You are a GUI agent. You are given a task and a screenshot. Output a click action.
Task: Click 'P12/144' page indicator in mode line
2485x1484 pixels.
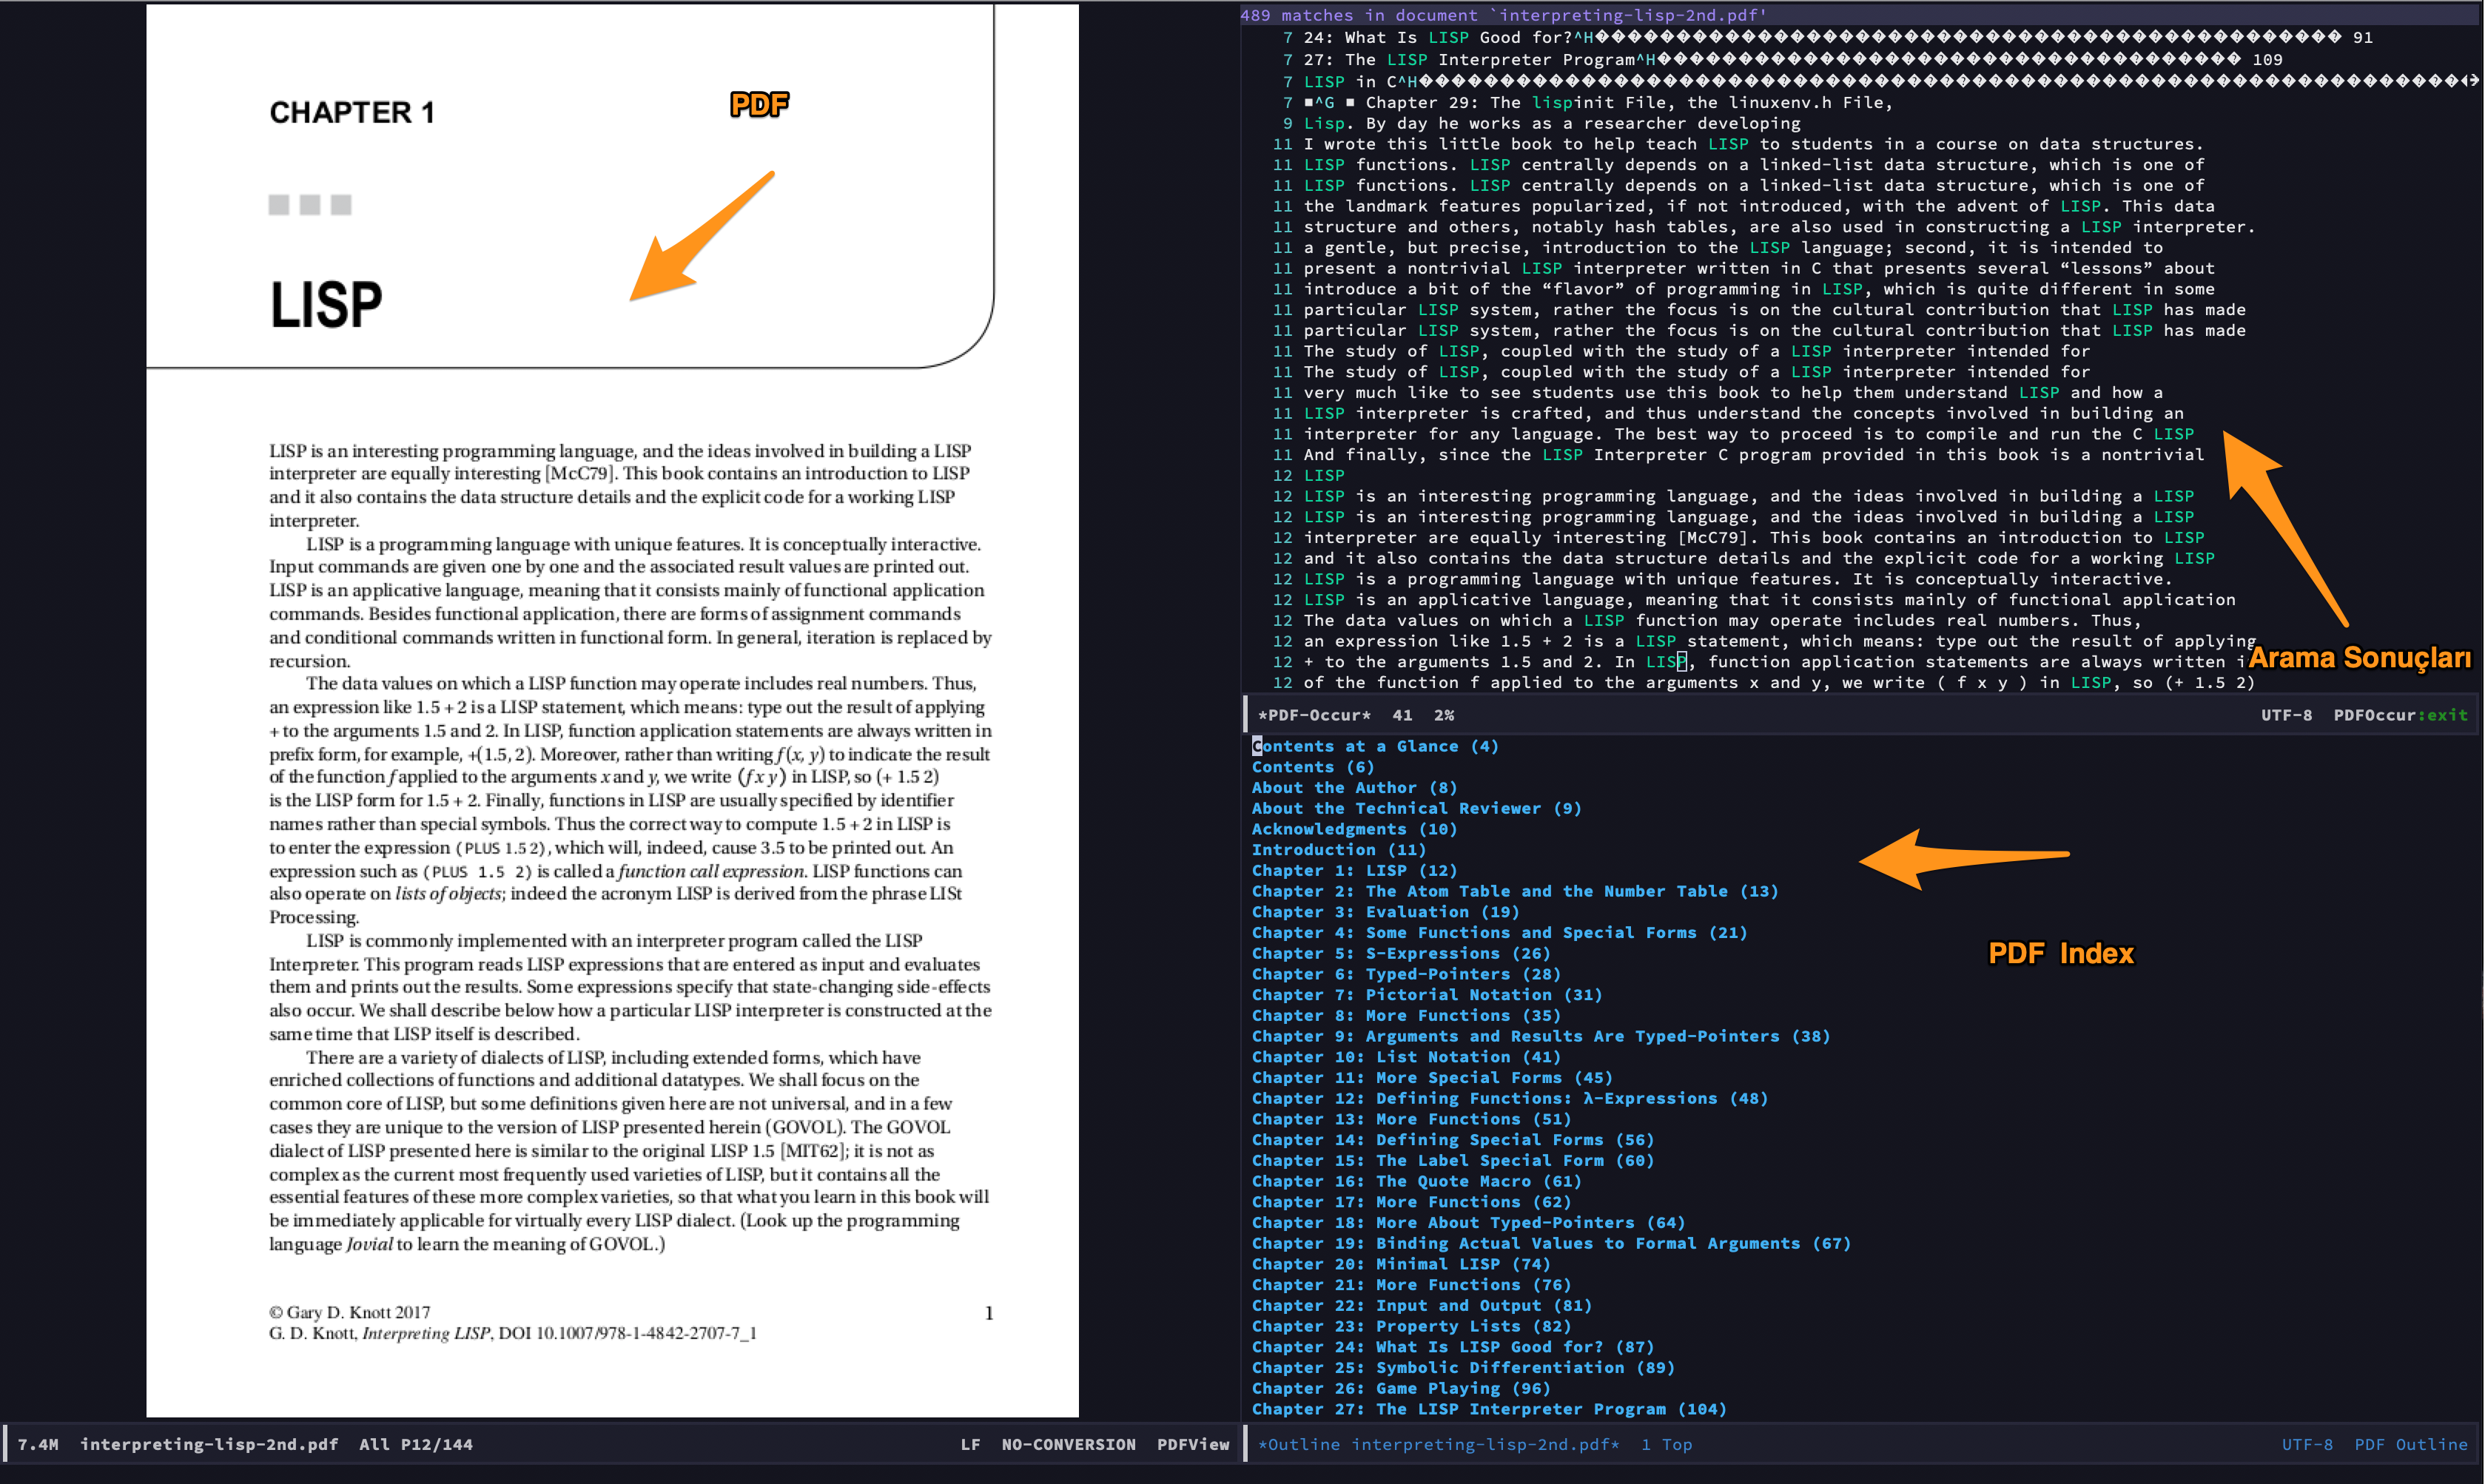pos(436,1444)
